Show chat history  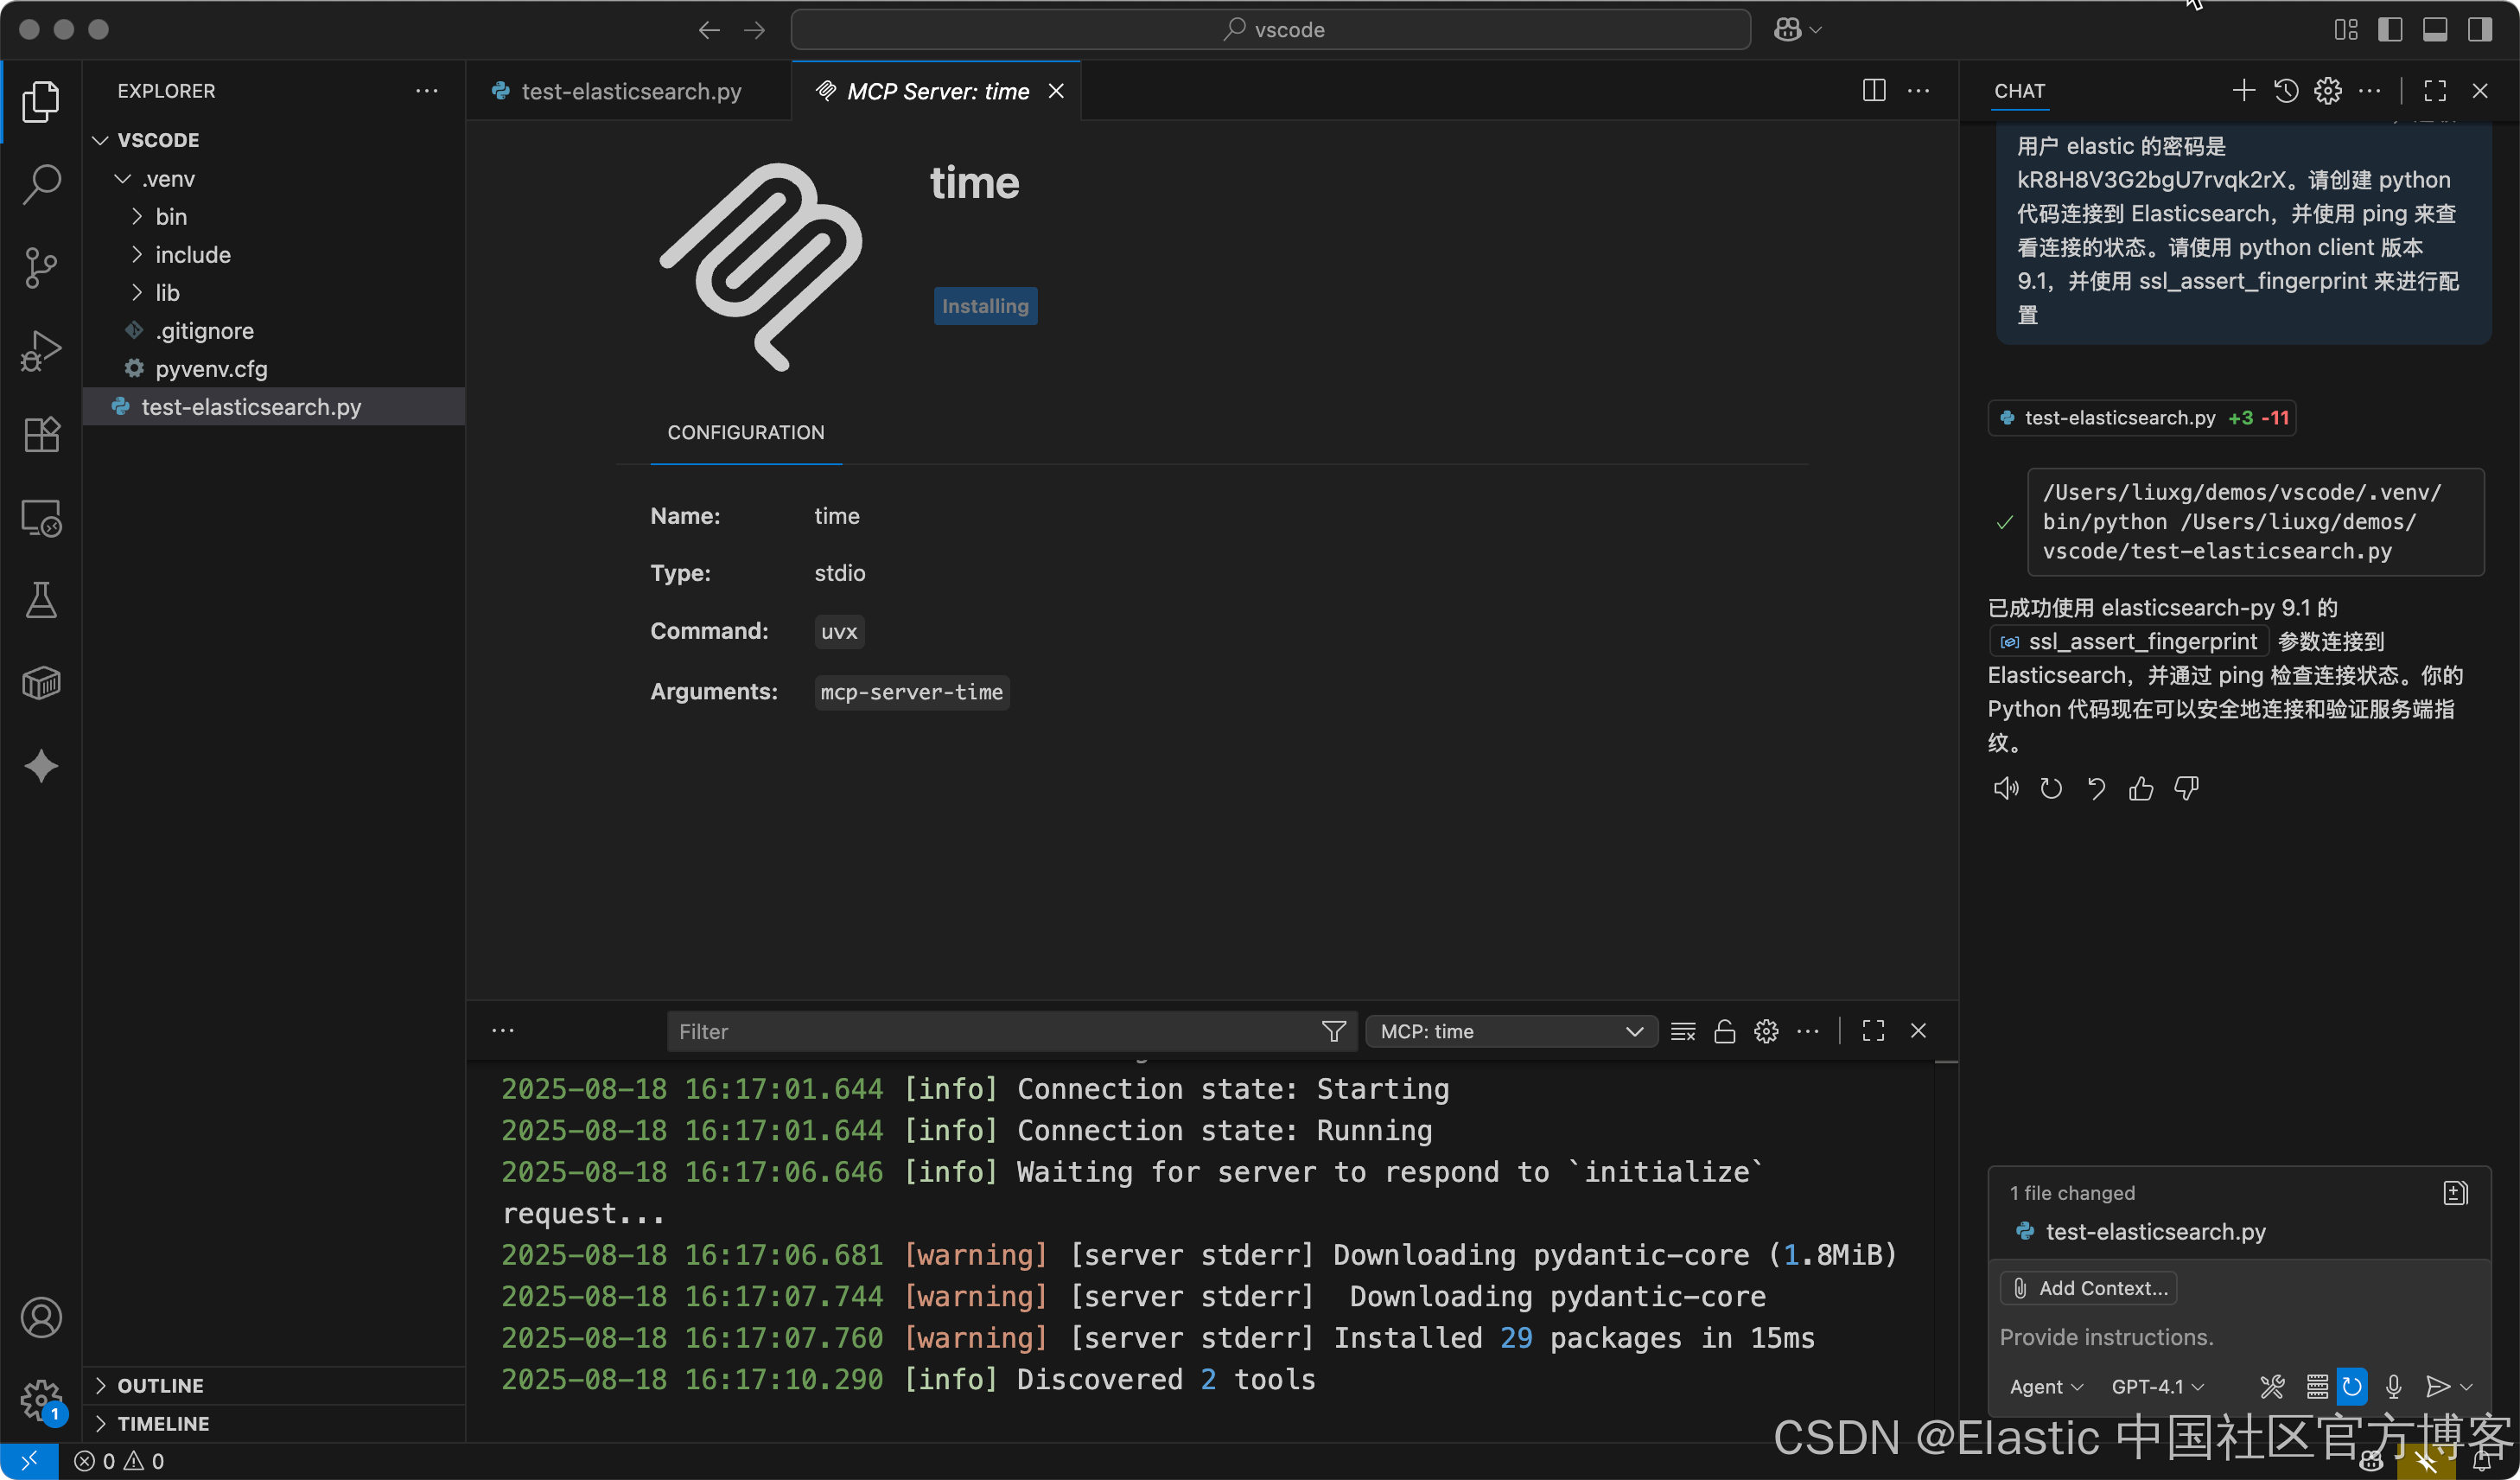click(x=2285, y=91)
